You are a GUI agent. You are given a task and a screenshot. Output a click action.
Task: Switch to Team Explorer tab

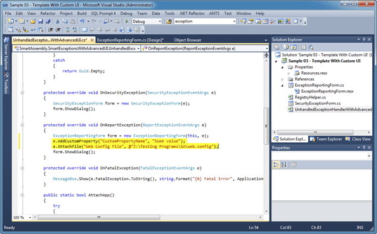click(326, 139)
